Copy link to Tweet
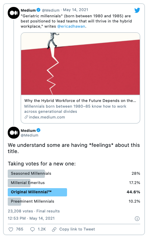The width and height of the screenshot is (148, 239). tap(77, 229)
